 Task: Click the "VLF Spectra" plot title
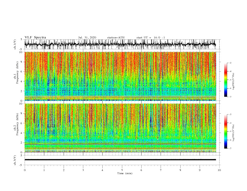point(35,37)
